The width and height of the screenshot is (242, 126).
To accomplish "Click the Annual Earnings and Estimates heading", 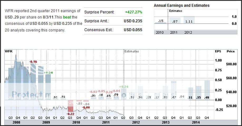I will (x=182, y=5).
